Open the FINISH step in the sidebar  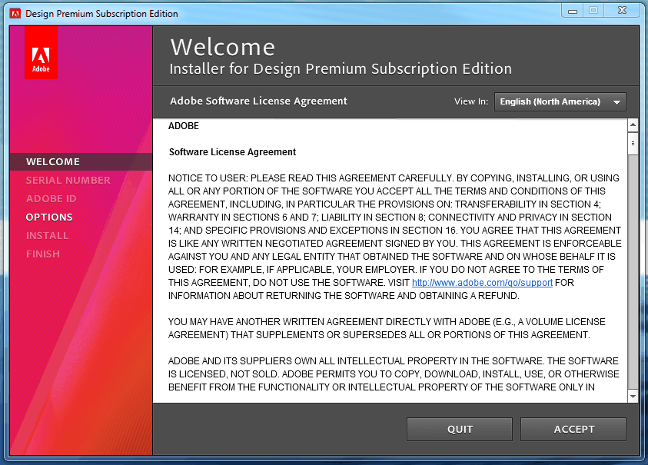tap(45, 254)
